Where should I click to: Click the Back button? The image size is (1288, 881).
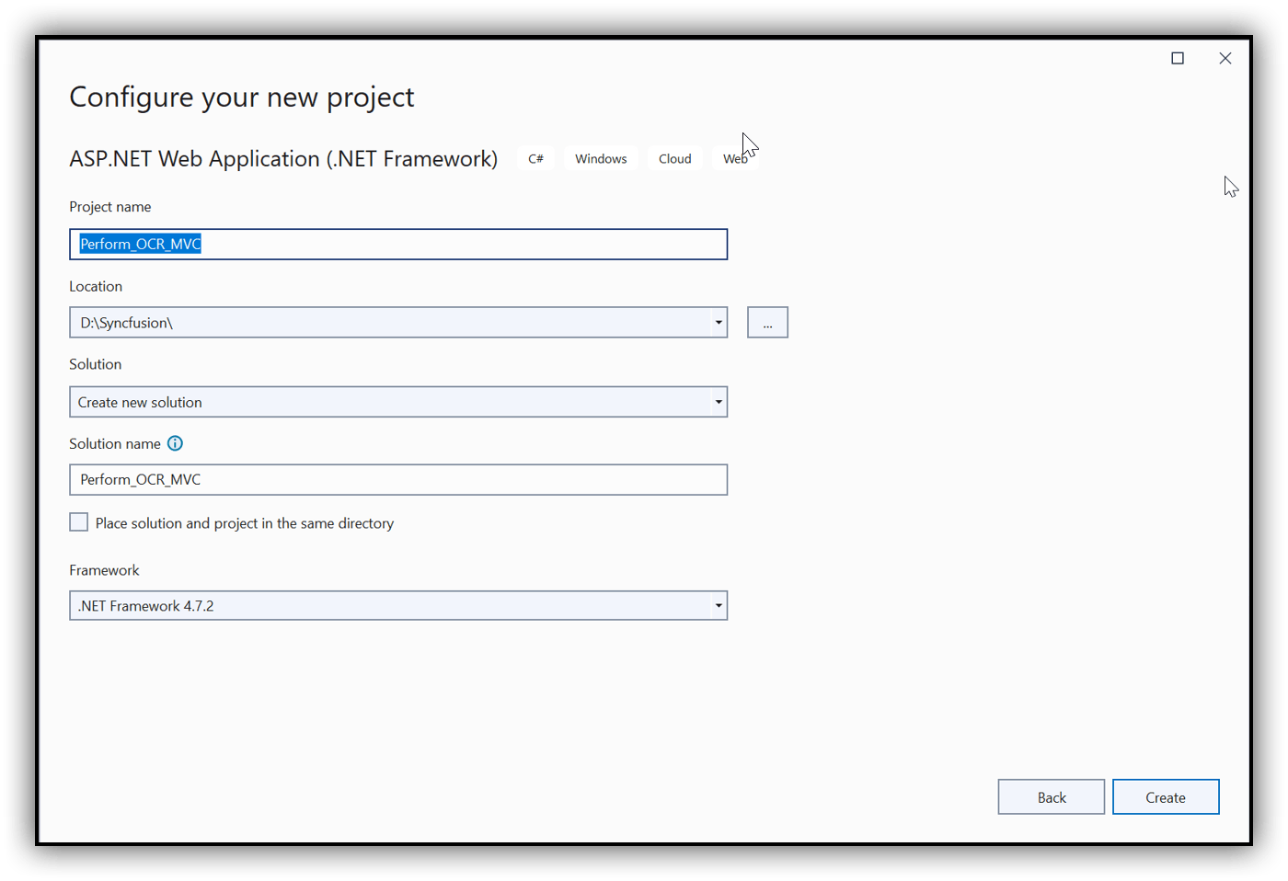(1051, 796)
